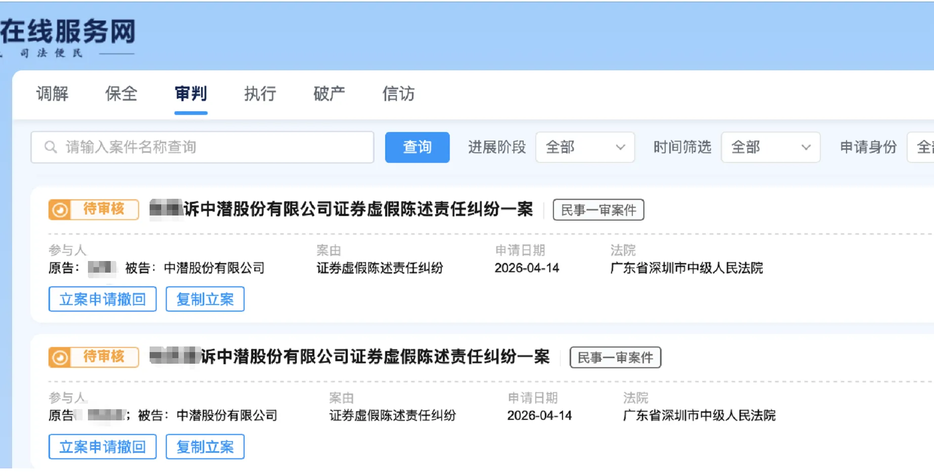
Task: Select first case defendant 中潜股份有限公司
Action: coord(214,268)
